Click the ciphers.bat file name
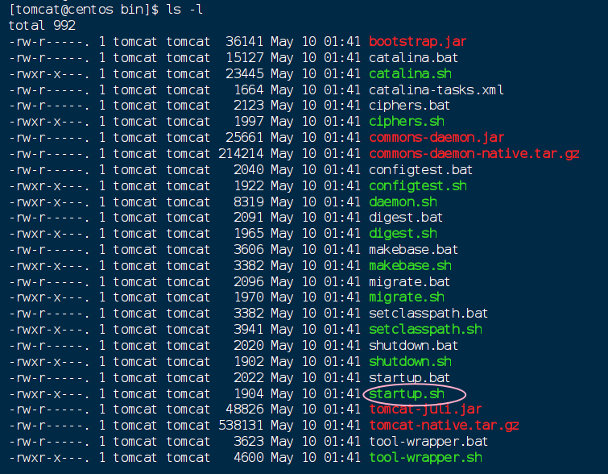Viewport: 608px width, 474px height. pos(409,106)
